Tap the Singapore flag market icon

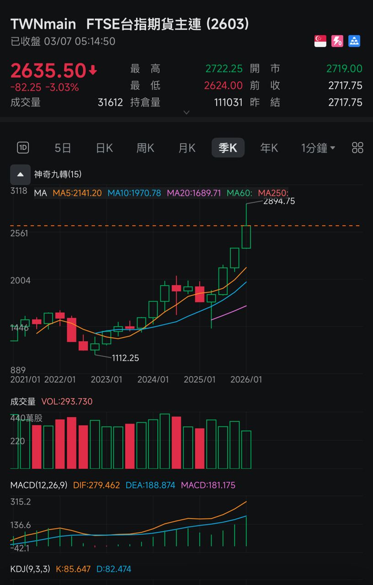320,41
